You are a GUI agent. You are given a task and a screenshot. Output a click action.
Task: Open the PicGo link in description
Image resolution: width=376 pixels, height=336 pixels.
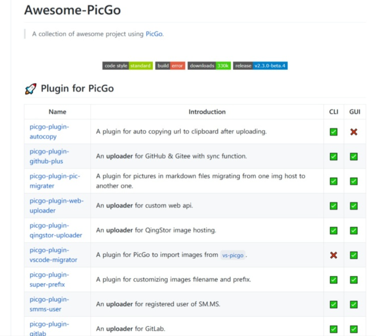154,34
